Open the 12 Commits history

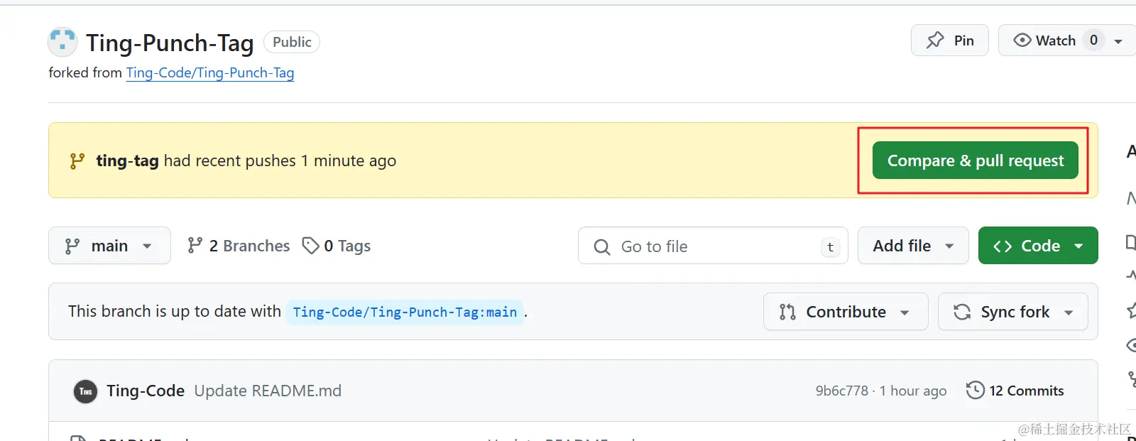coord(1026,391)
